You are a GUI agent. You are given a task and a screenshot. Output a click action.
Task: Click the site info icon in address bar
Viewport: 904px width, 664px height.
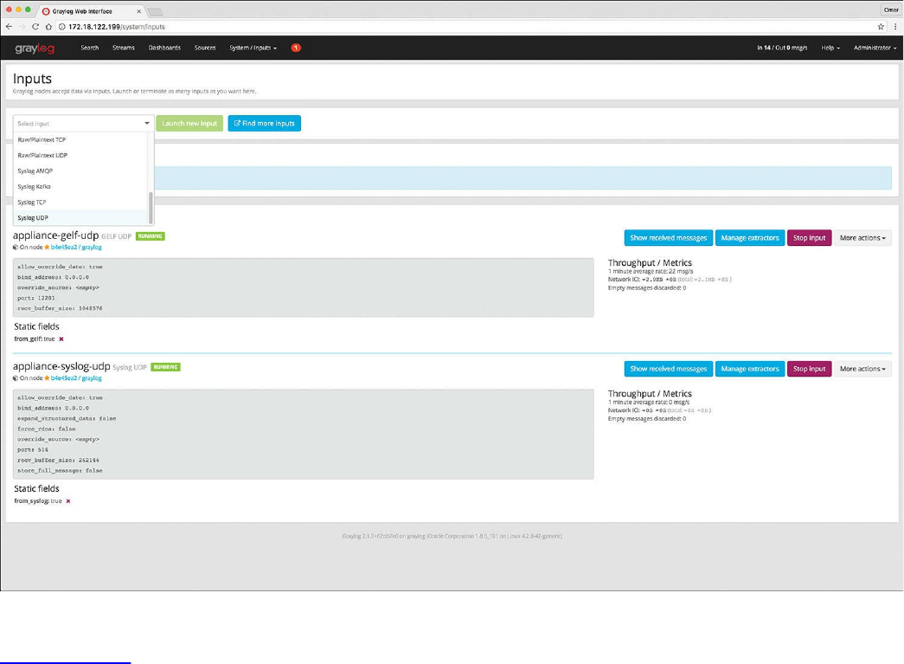point(61,27)
